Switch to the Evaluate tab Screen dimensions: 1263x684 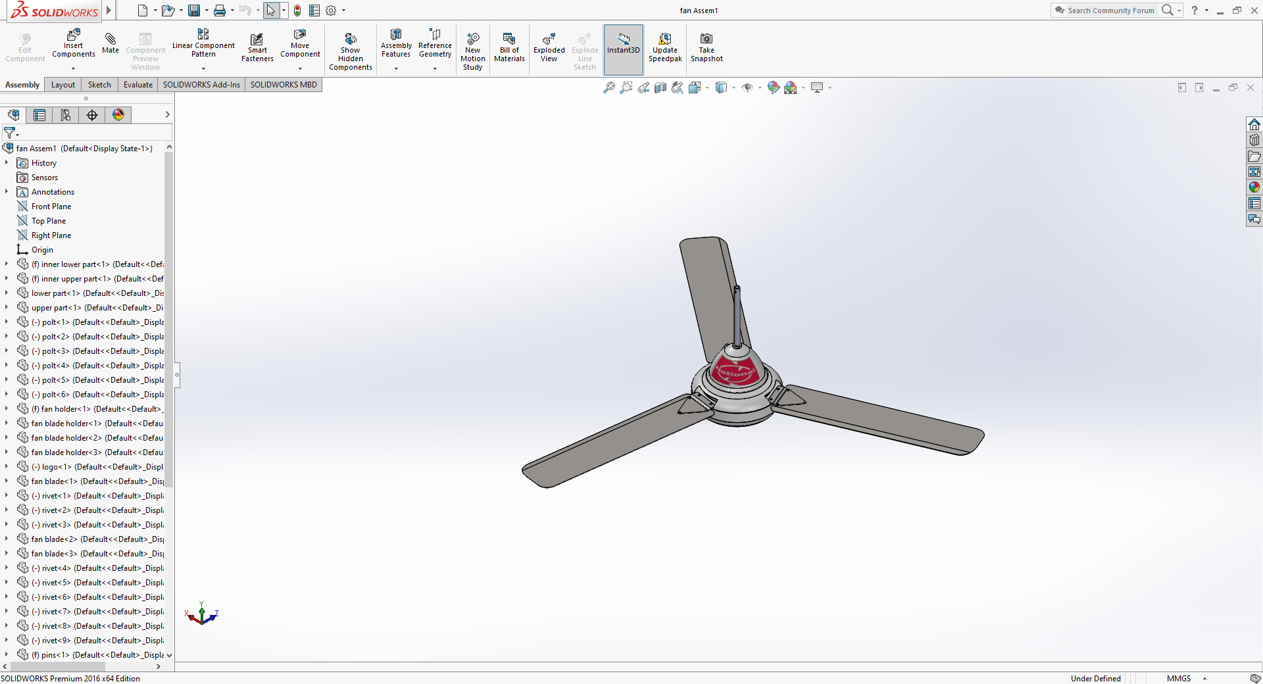click(138, 85)
